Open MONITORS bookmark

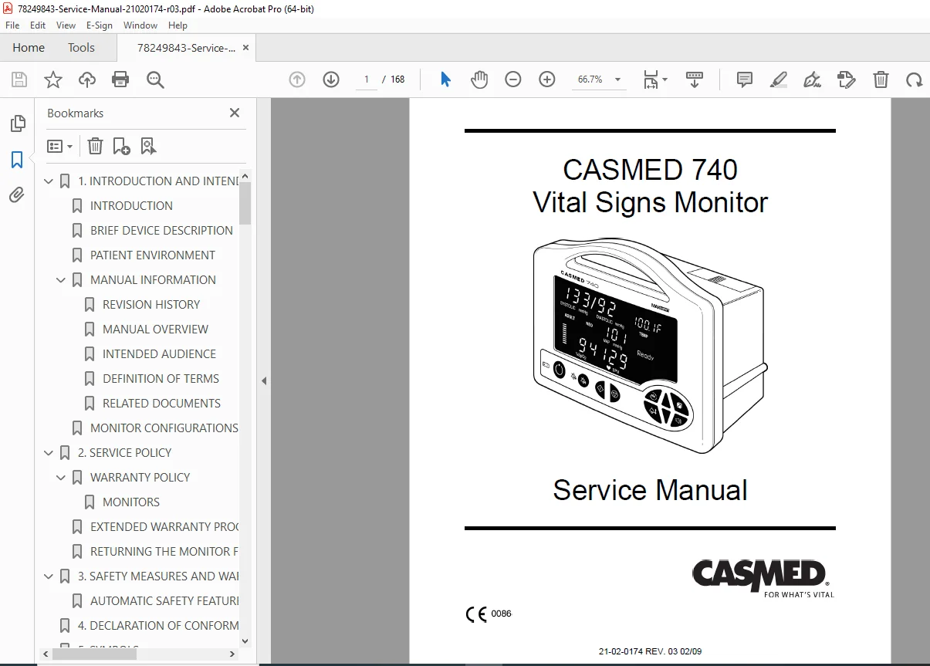pos(131,502)
